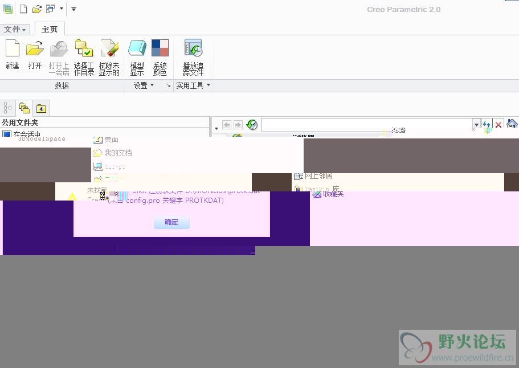Click the red stop loading icon

coord(498,125)
